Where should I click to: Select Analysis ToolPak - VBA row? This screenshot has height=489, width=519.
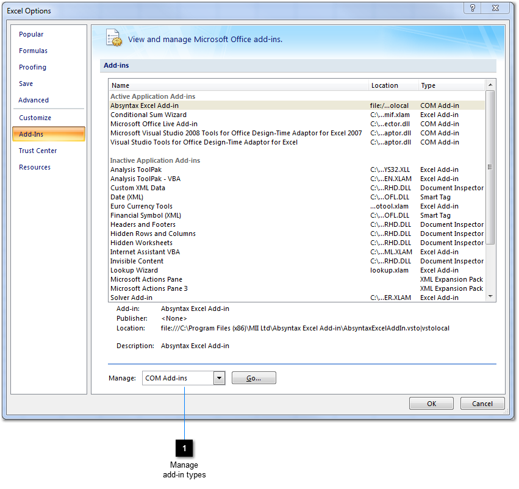297,179
